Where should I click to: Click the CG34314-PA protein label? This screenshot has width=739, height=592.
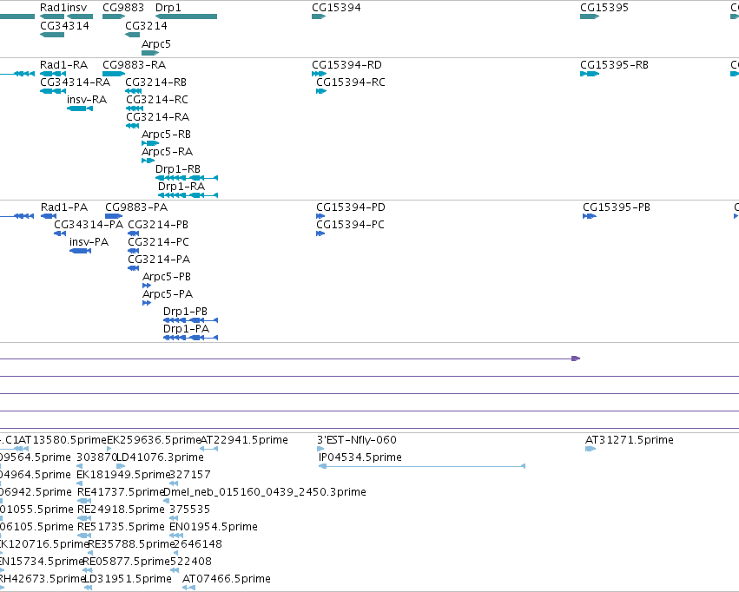[89, 224]
